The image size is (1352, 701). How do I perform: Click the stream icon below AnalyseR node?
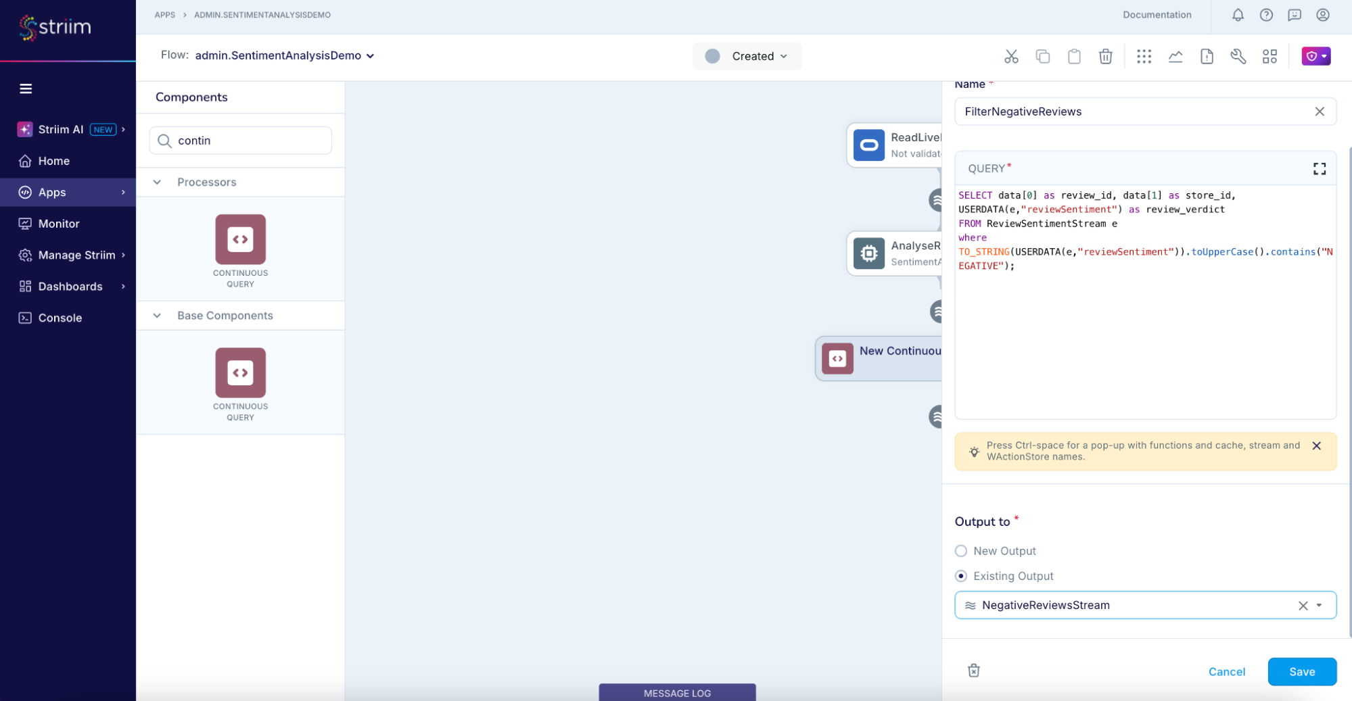coord(936,312)
